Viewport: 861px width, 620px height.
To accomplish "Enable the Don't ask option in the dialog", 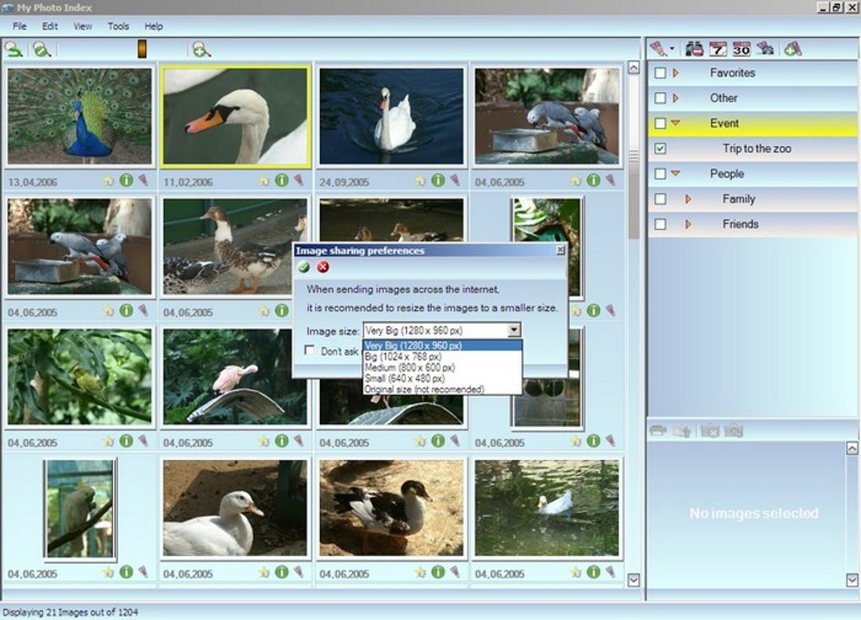I will [x=309, y=350].
